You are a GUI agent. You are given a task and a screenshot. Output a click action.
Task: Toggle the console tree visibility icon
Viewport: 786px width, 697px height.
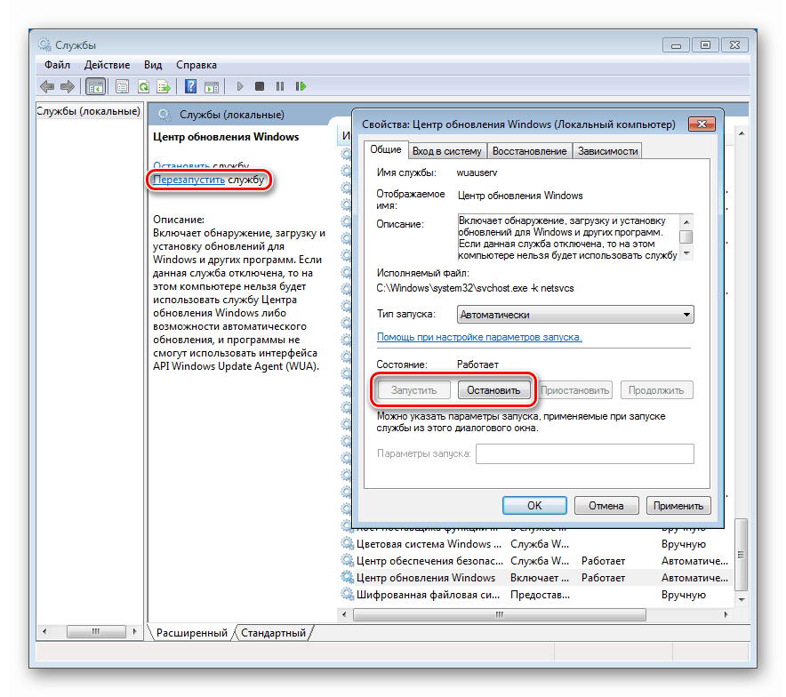95,85
